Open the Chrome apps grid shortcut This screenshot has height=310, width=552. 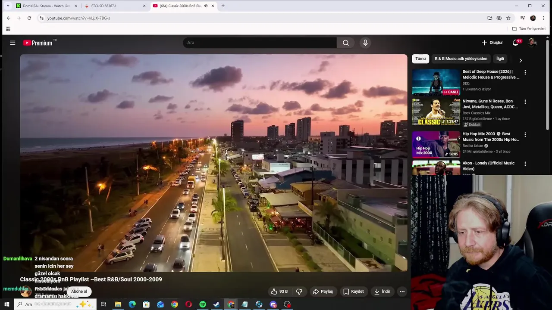(8, 29)
